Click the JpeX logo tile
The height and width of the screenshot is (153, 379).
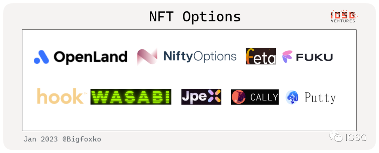(201, 97)
